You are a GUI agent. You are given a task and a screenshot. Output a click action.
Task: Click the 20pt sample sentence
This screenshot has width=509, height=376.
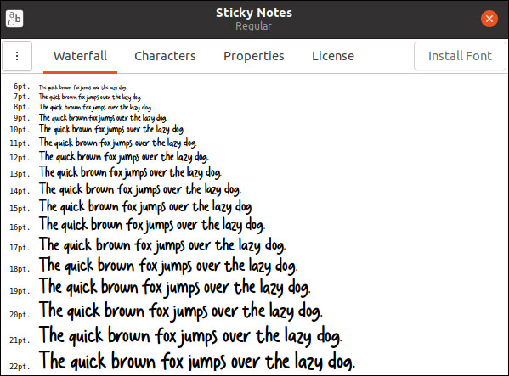(181, 311)
